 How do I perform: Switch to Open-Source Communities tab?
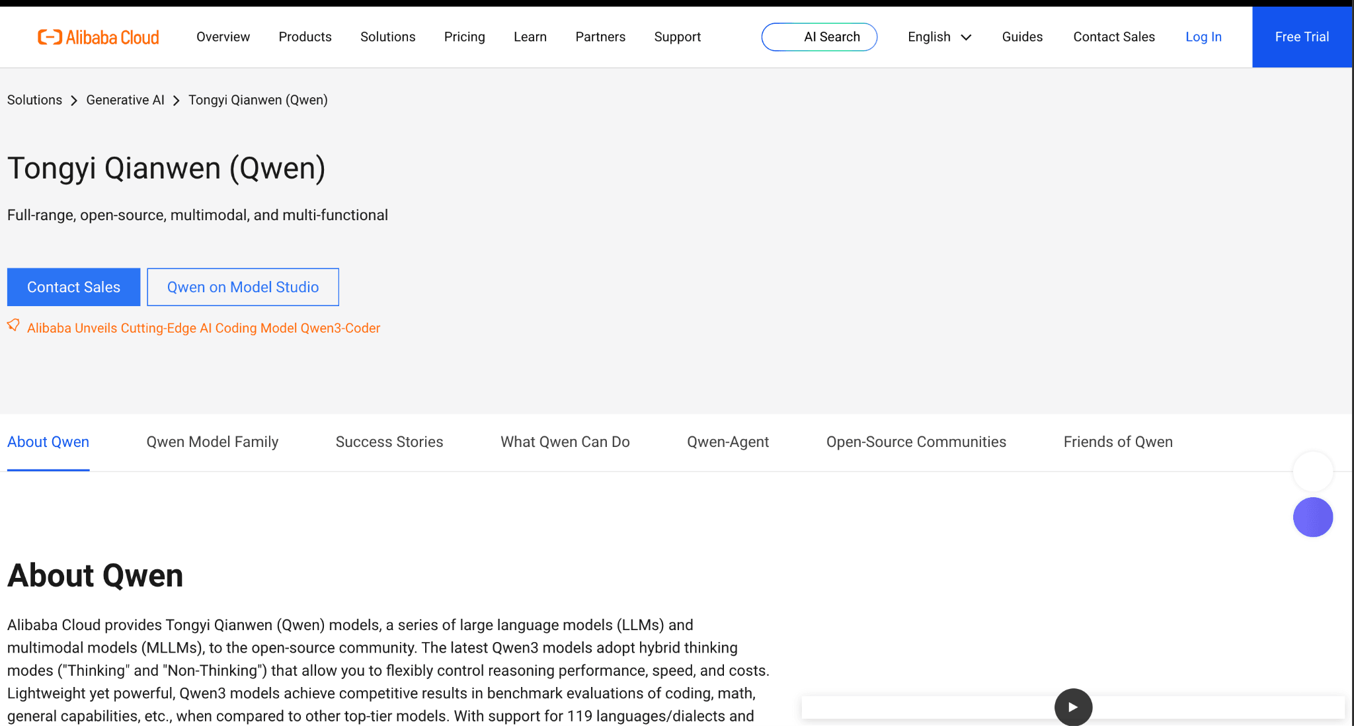[x=916, y=442]
